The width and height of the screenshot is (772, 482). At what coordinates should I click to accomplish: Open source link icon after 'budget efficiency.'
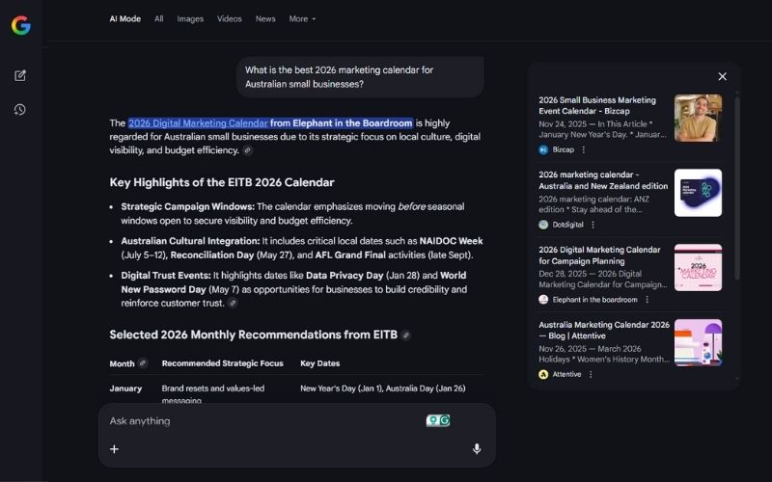pyautogui.click(x=248, y=150)
